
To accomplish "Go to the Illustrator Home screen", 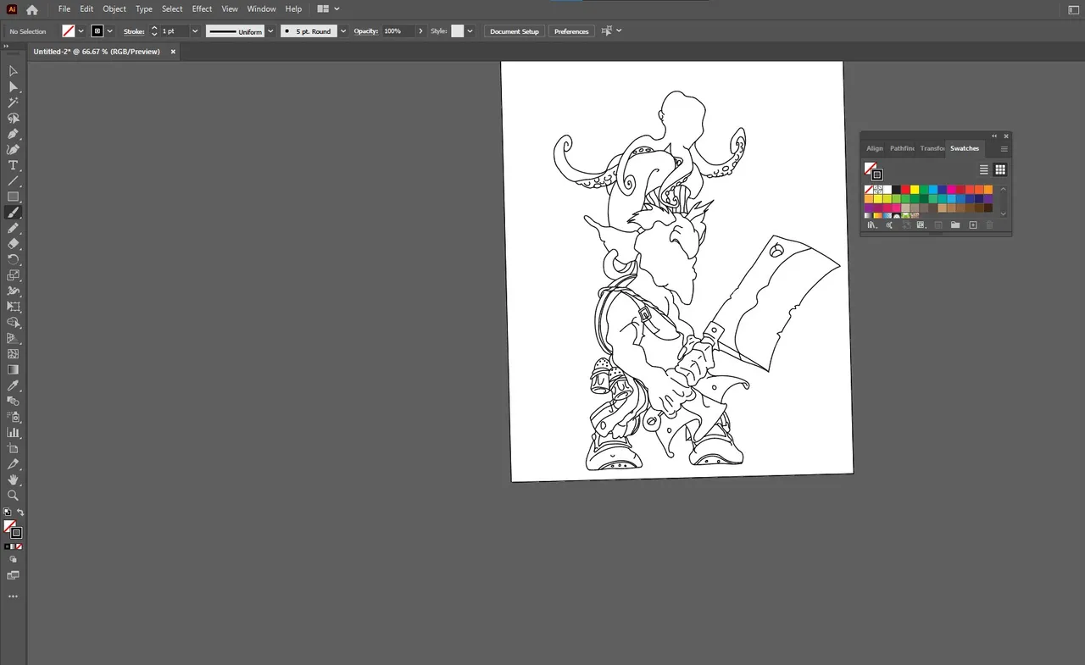I will click(32, 9).
